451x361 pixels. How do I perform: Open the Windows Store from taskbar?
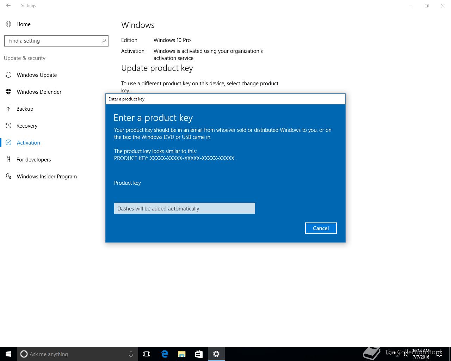[199, 354]
